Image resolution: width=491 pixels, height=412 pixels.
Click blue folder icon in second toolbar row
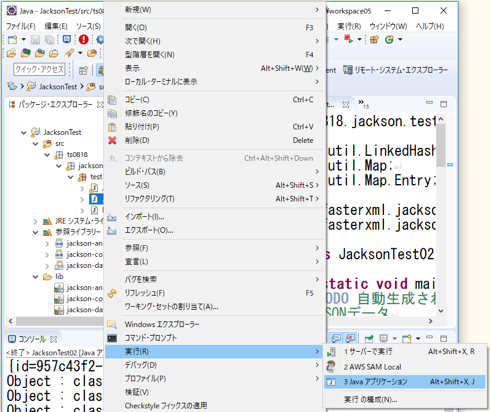[x=25, y=53]
